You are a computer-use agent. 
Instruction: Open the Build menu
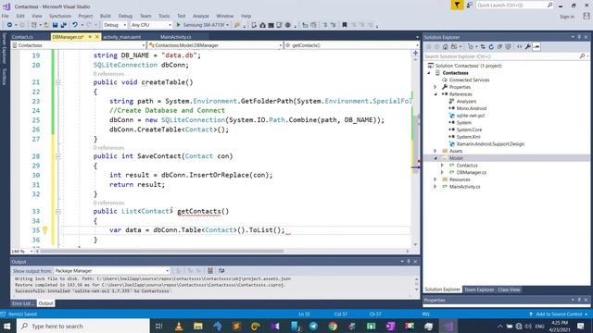(105, 16)
